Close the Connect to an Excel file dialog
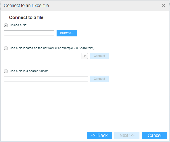 coord(164,5)
